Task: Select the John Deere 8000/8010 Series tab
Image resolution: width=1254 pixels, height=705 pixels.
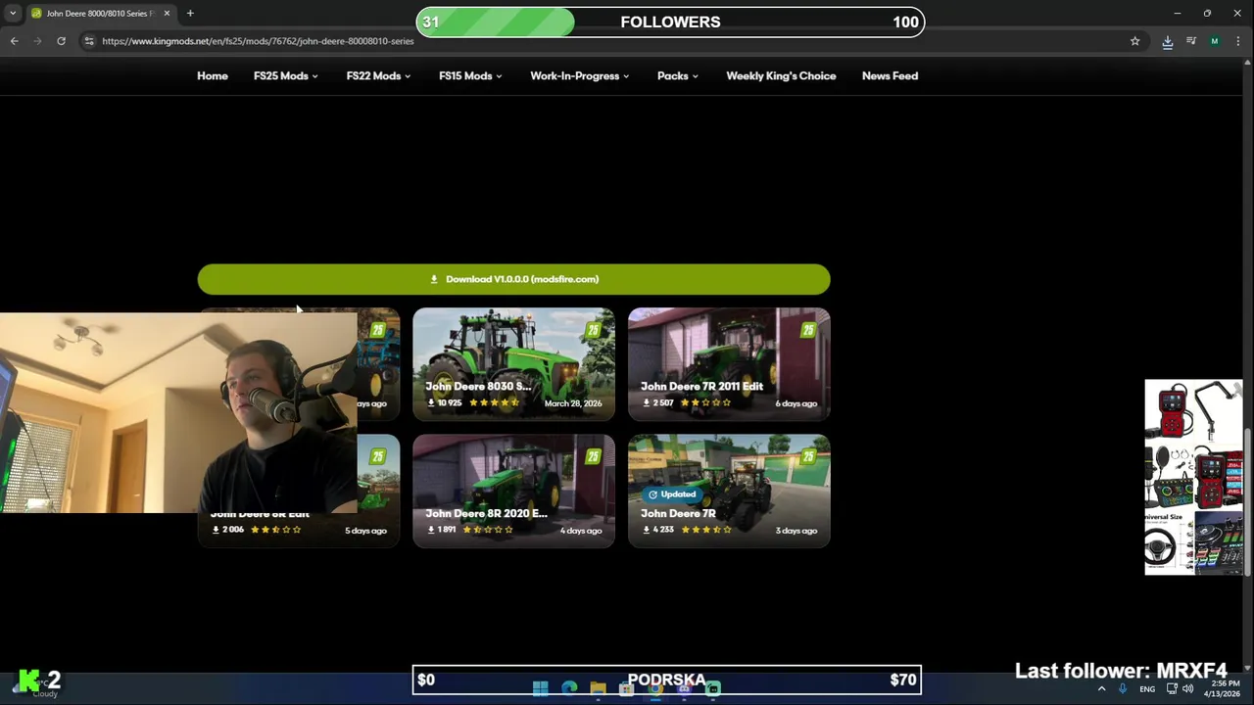Action: (100, 14)
